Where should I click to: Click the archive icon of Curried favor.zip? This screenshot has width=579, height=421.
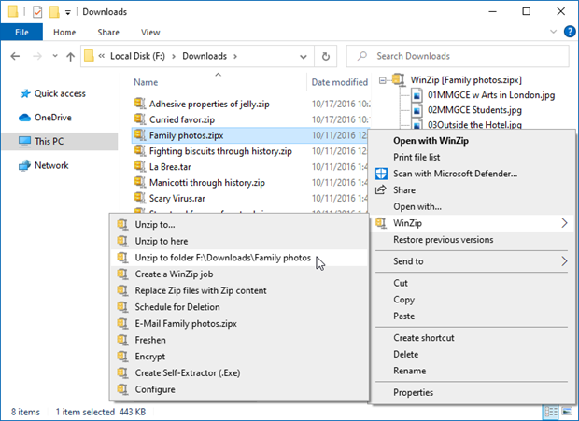[x=139, y=119]
